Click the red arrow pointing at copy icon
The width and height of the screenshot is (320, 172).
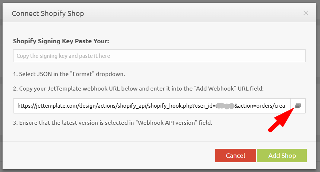coord(281,119)
